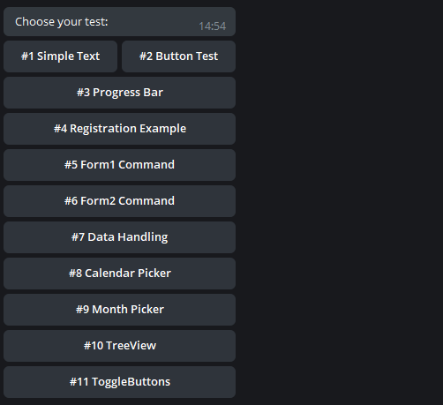Run the #11 ToggleButtons test

click(119, 382)
